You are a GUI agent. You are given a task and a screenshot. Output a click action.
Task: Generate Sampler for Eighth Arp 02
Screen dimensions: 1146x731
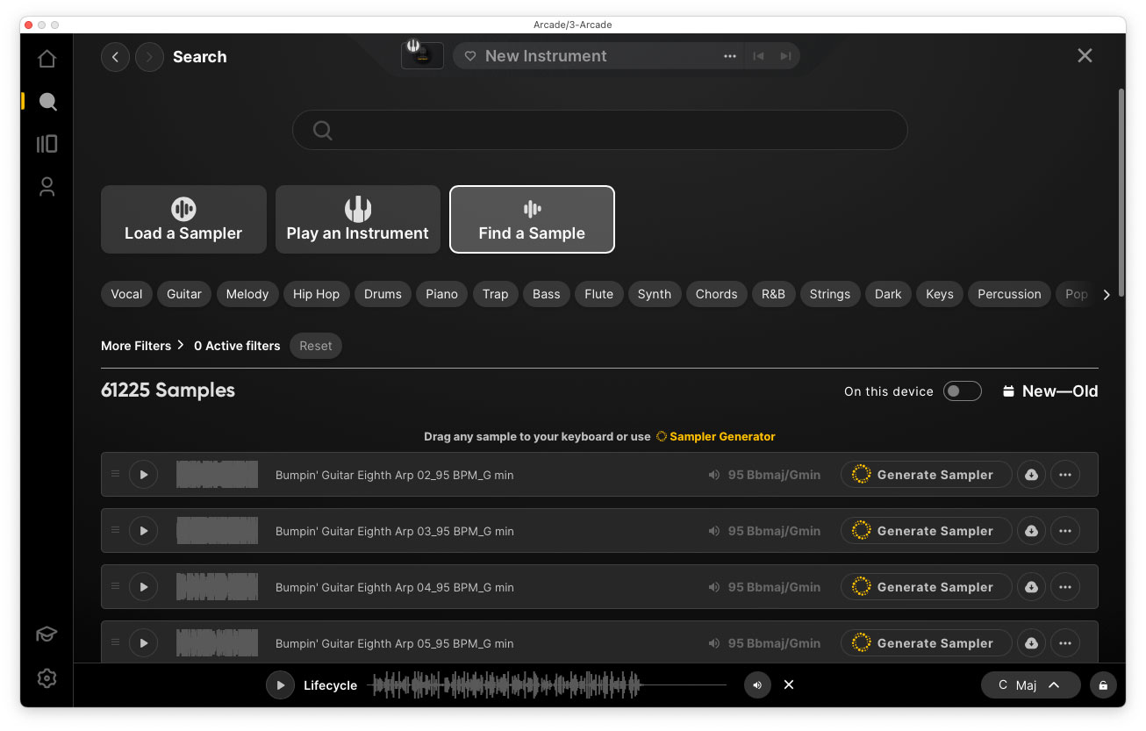[x=926, y=475]
